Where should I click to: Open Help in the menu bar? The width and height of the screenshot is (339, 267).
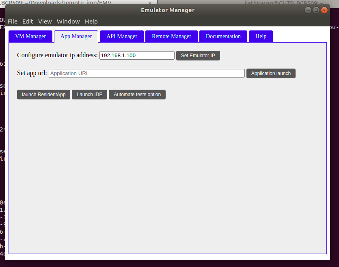[91, 21]
